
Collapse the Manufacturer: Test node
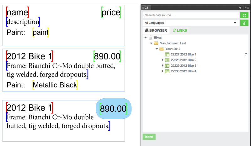click(151, 43)
